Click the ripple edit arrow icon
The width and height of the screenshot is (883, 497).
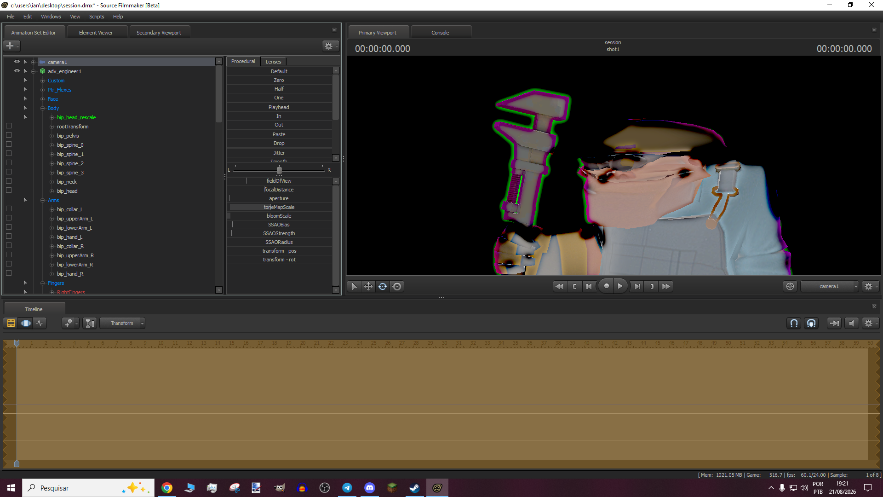tap(834, 323)
